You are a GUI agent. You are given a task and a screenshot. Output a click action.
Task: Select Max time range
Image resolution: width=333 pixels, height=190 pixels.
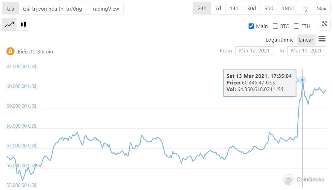click(321, 8)
